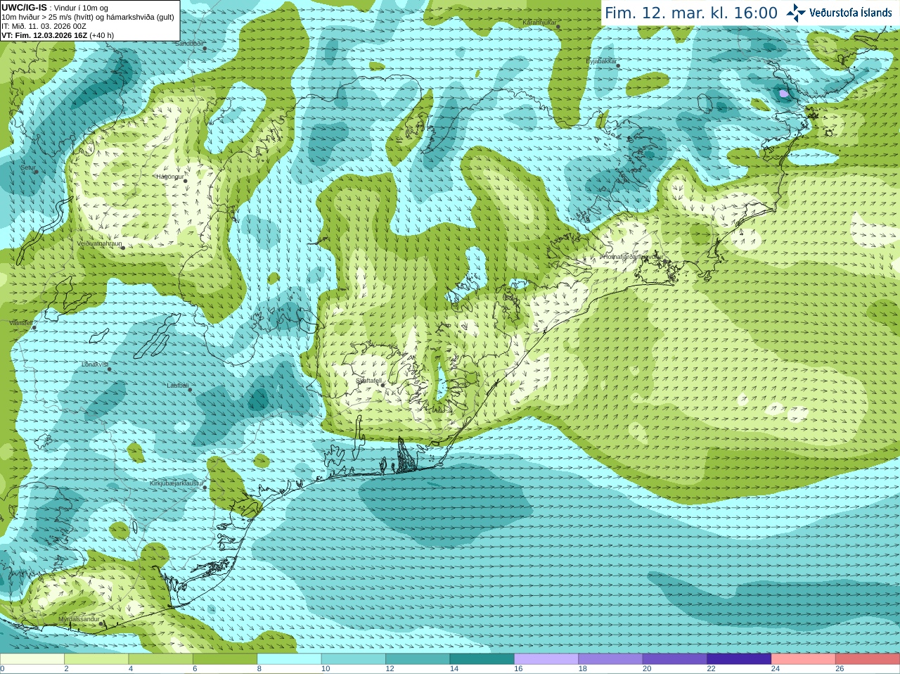Pick the 12–14 m/s teal swatch

point(418,659)
